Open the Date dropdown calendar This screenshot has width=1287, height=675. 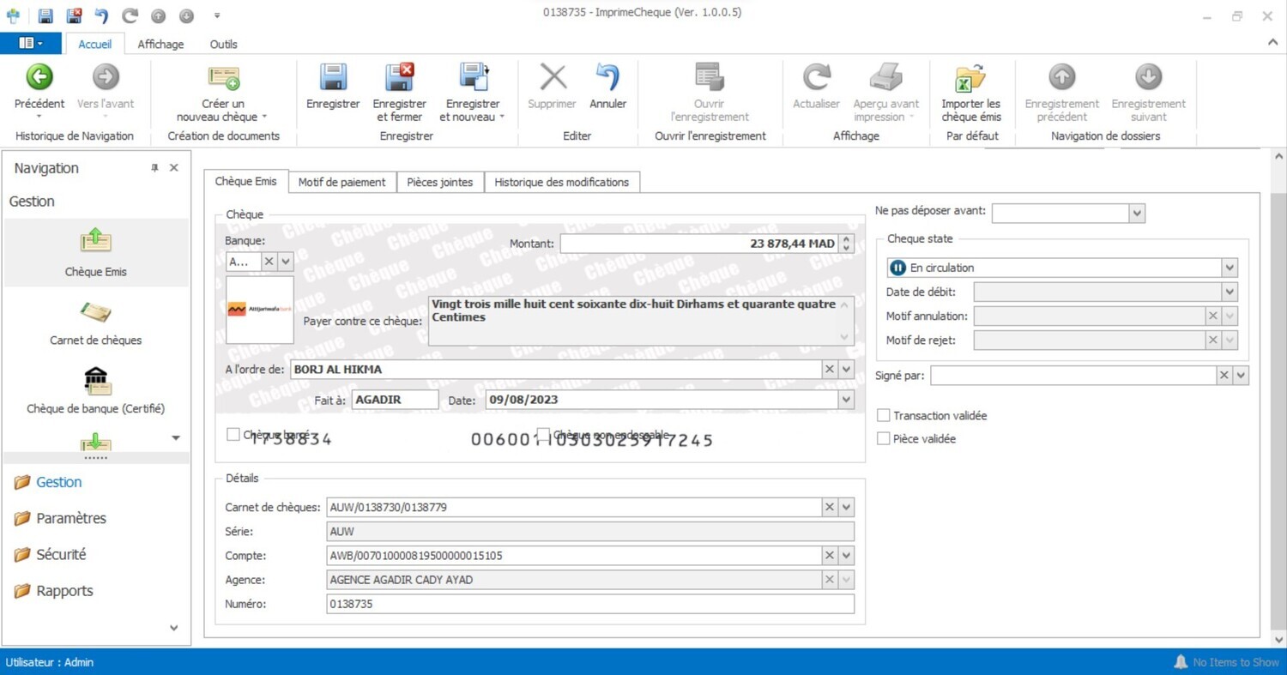pos(846,400)
